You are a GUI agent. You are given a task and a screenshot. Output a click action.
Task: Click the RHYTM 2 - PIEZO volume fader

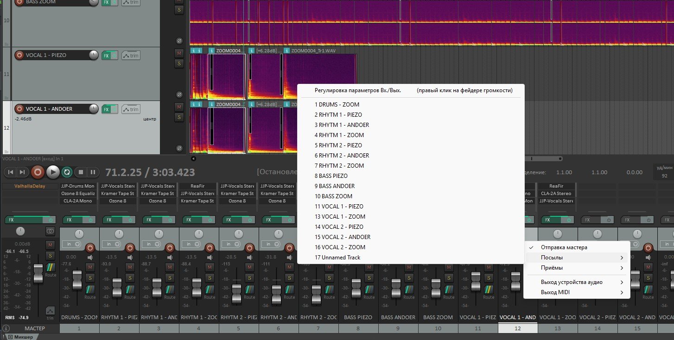coord(237,294)
